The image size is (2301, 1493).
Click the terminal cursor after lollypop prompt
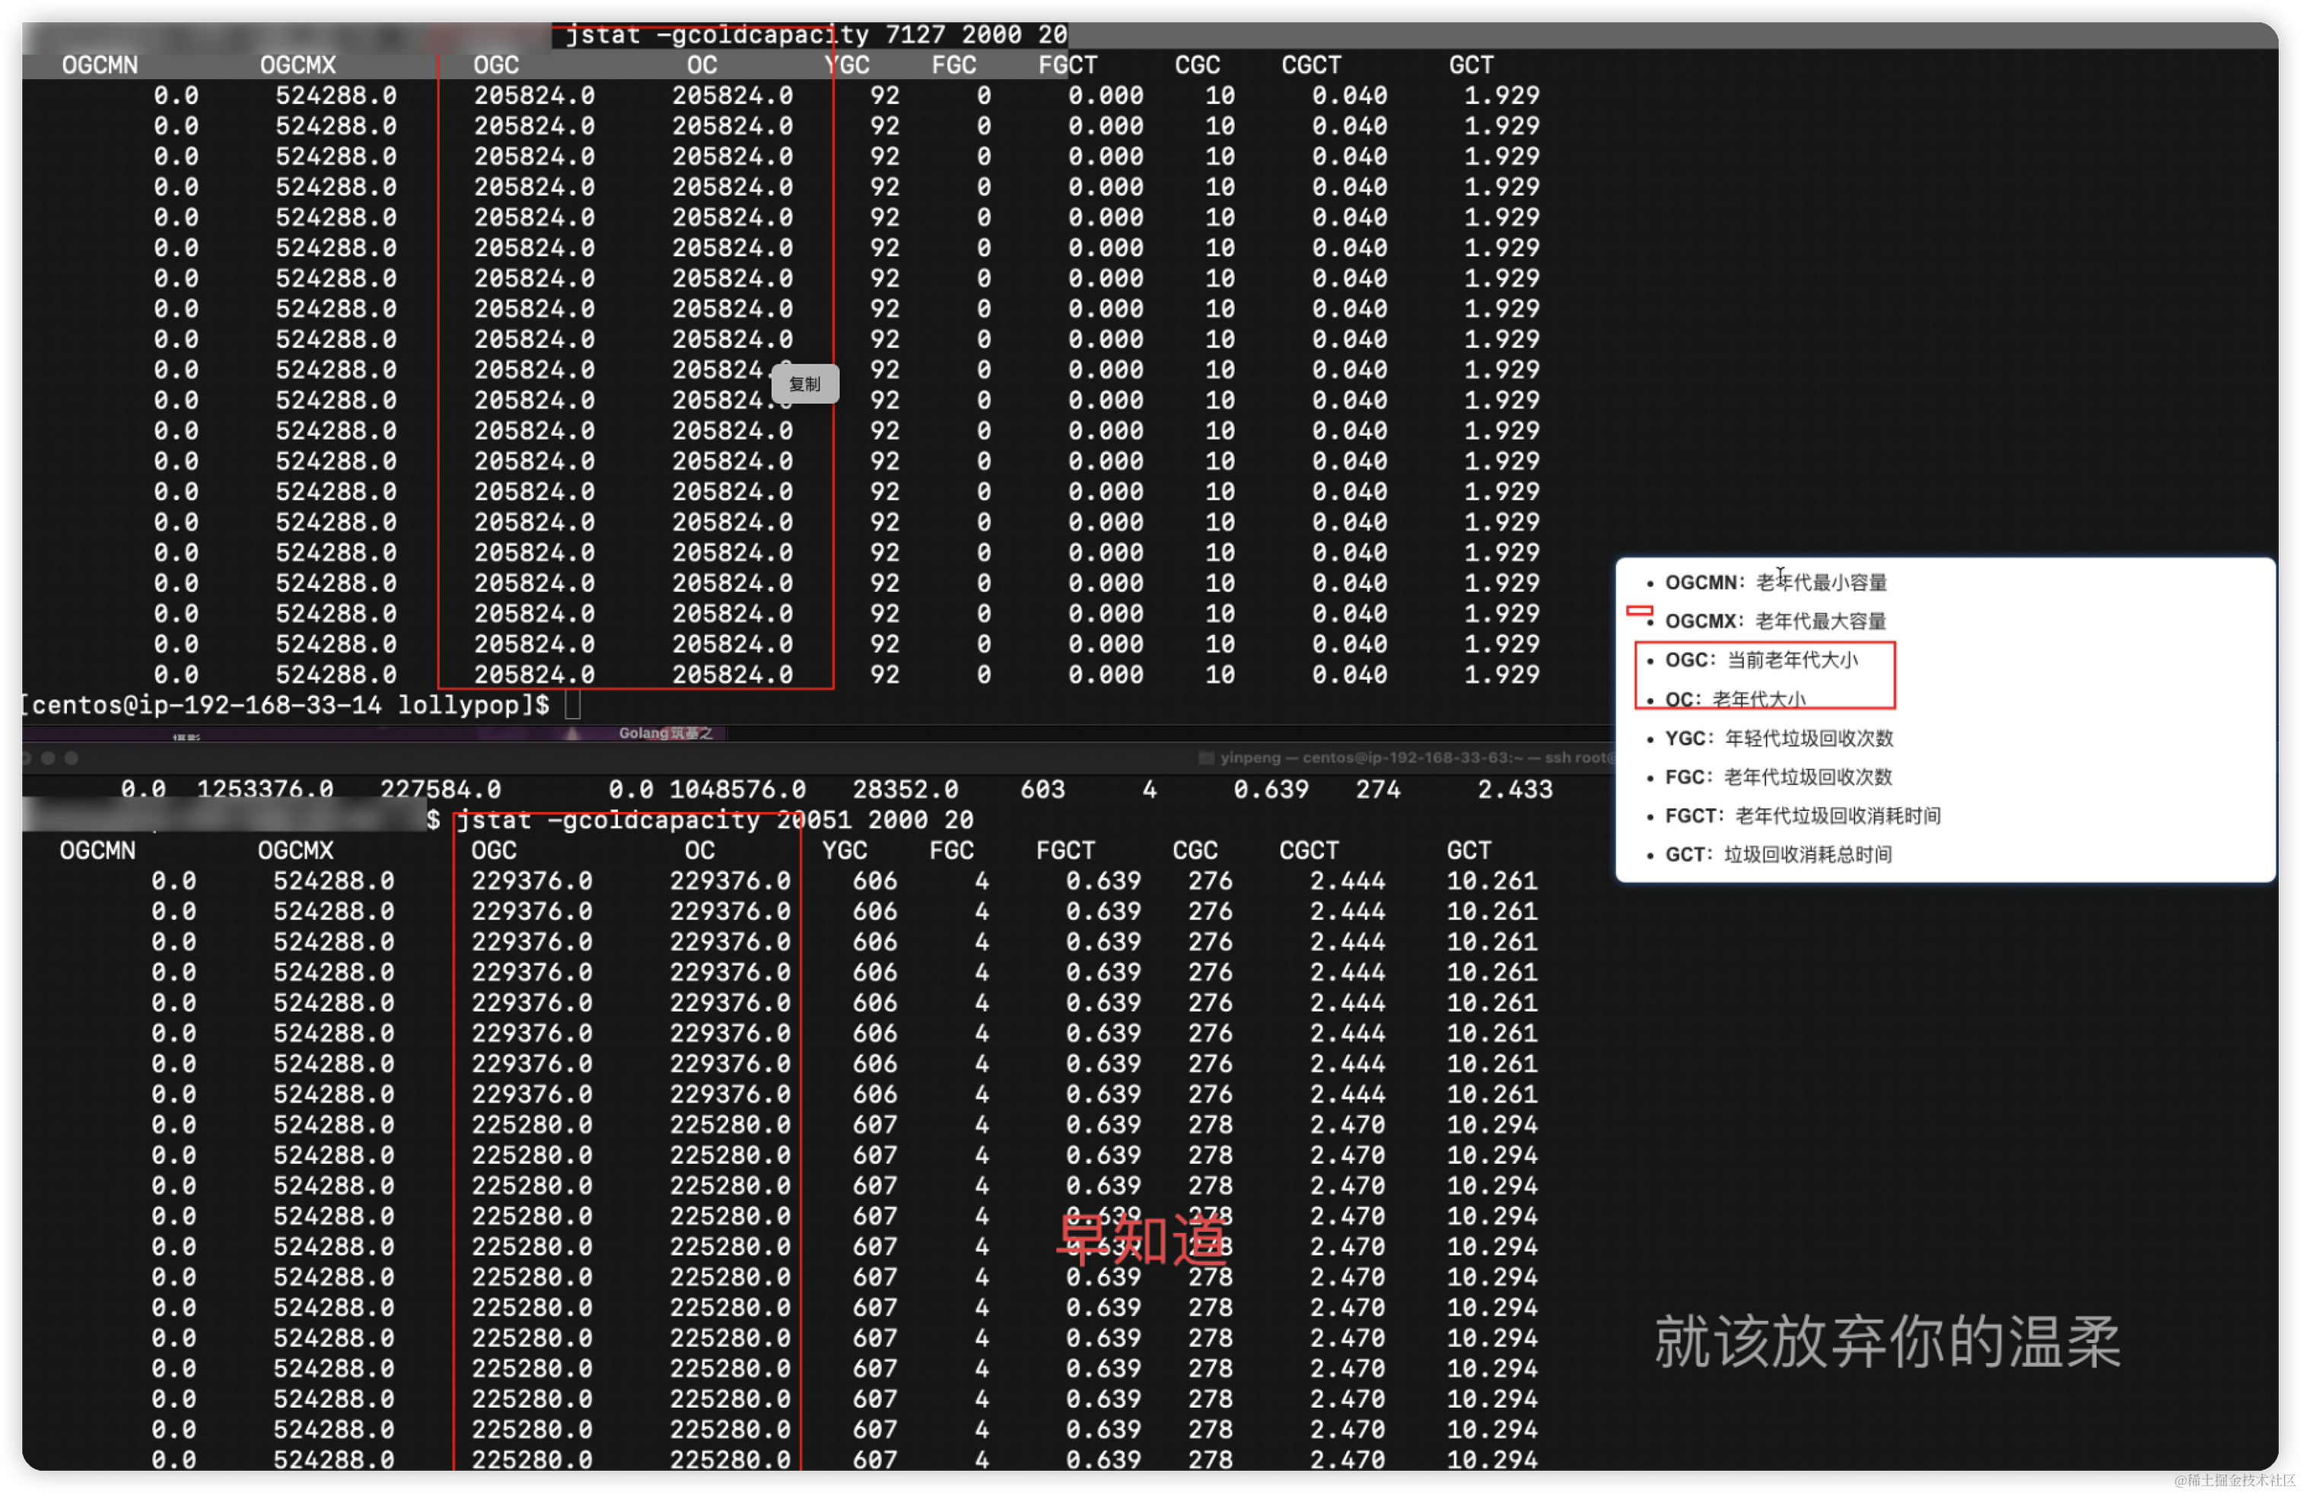(x=572, y=706)
